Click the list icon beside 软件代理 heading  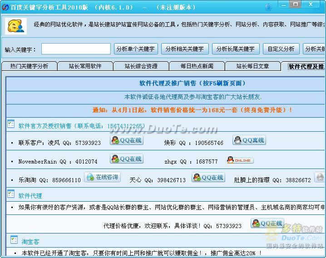11,193
